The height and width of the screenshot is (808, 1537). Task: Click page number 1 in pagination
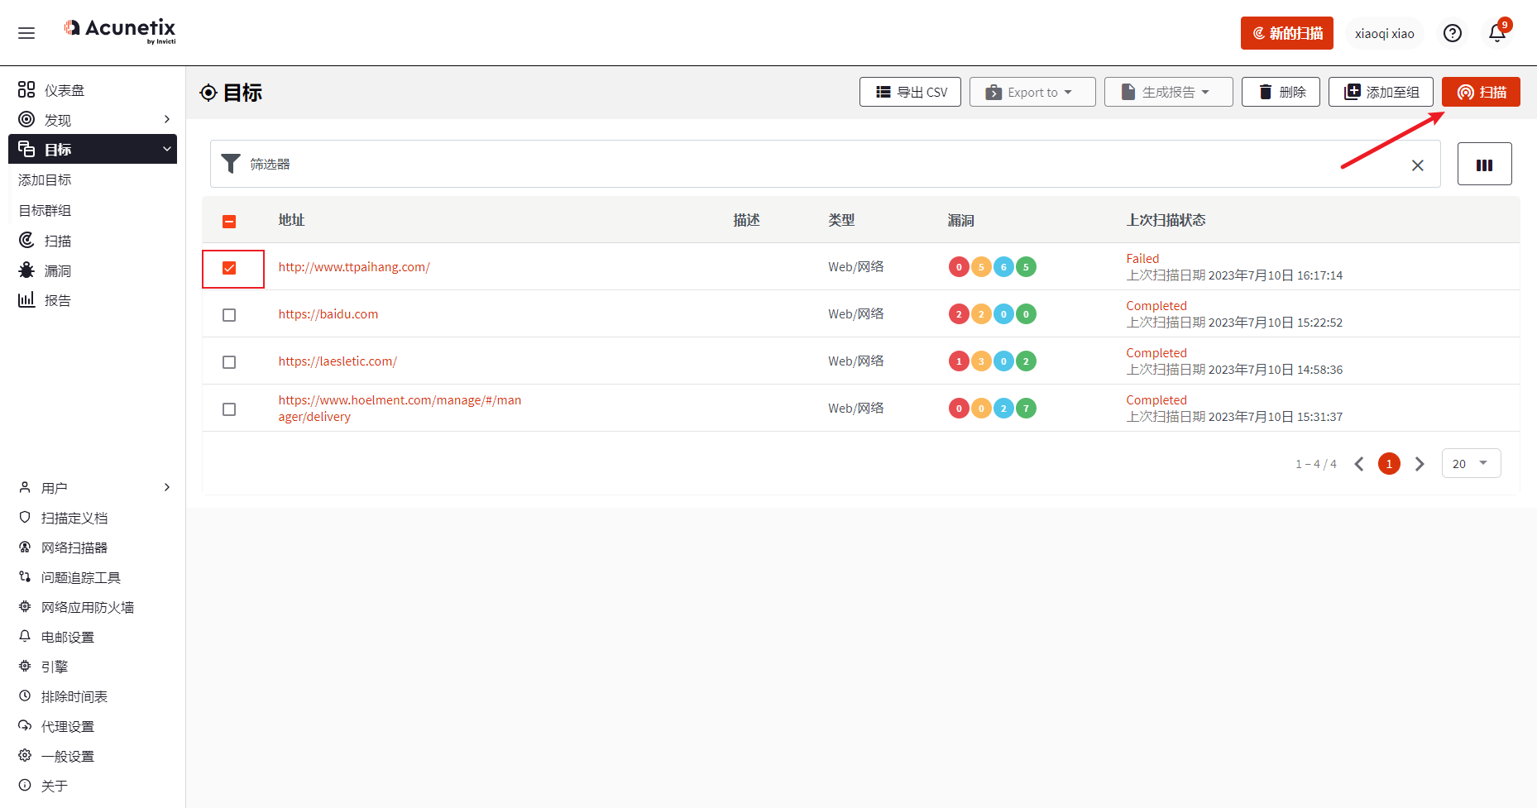[1389, 464]
